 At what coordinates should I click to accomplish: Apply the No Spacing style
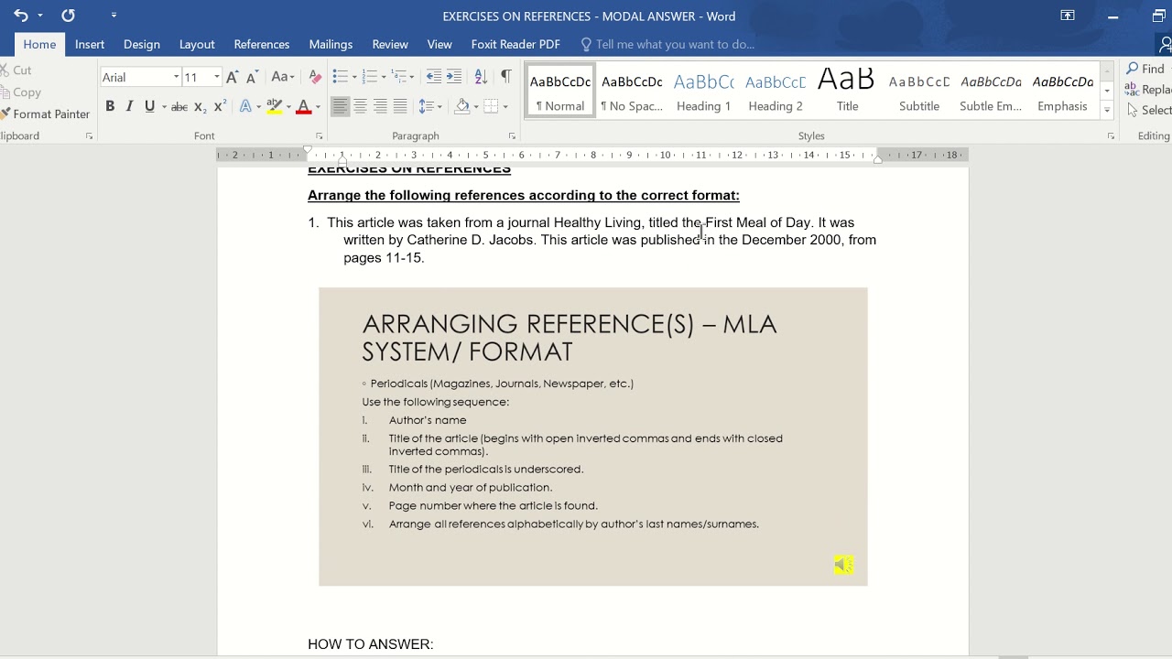click(x=632, y=90)
